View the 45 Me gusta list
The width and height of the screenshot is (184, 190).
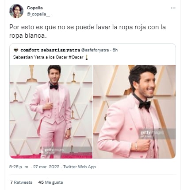pos(50,182)
